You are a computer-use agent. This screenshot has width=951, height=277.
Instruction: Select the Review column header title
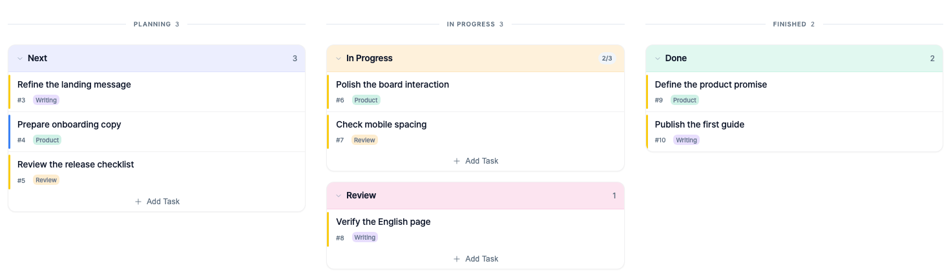click(x=361, y=196)
